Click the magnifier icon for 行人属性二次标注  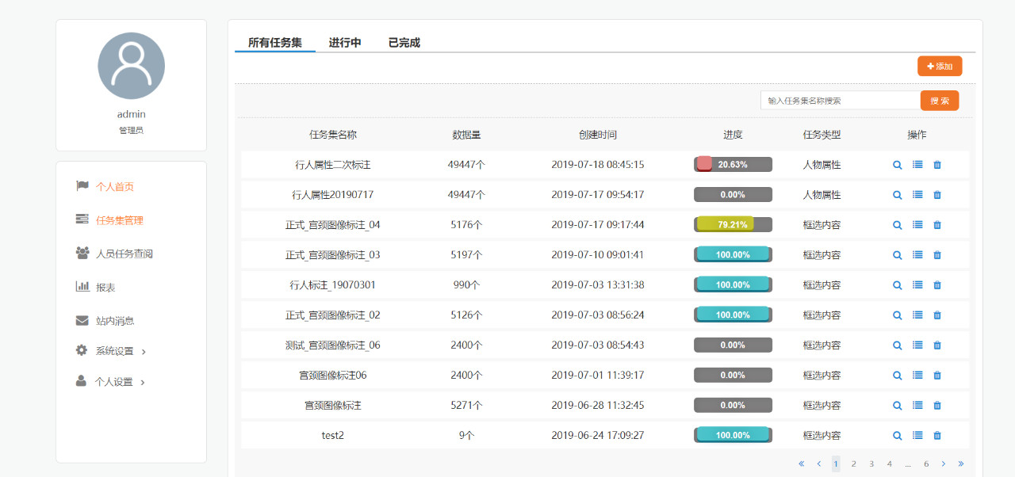coord(898,165)
